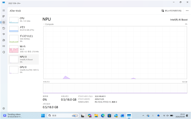This screenshot has height=119, width=191.
Task: Open the three-dots more options menu
Action: 187,11
